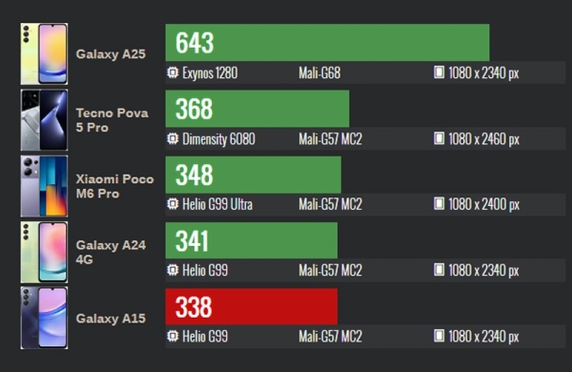
Task: Open the Galaxy A15 phone thumbnail
Action: pos(44,318)
